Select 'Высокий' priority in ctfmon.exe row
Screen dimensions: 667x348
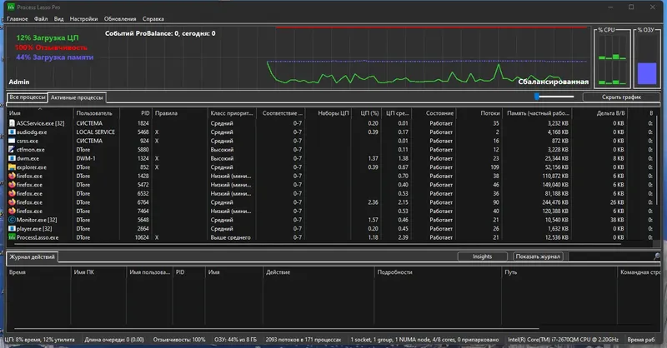(222, 150)
